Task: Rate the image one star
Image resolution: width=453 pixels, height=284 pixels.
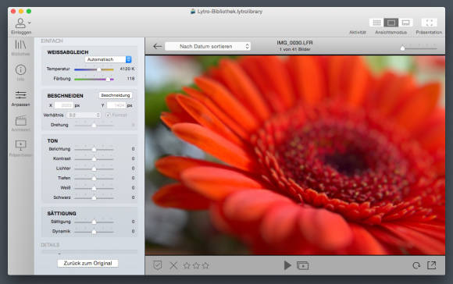Action: click(187, 265)
